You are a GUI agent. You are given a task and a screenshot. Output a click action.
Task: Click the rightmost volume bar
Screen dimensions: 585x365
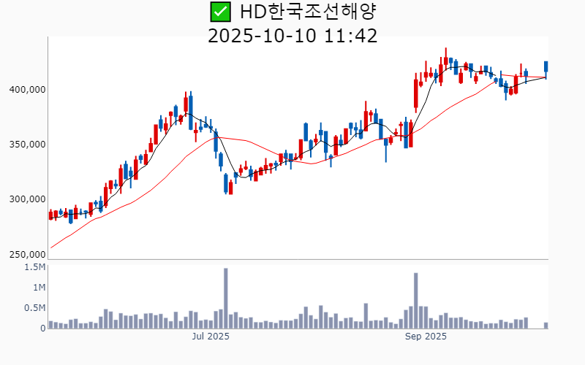tap(546, 326)
